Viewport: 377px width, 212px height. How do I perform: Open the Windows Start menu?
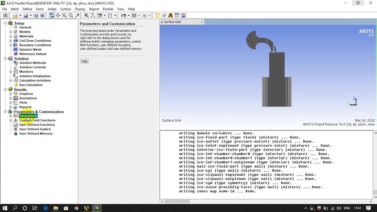pos(5,208)
